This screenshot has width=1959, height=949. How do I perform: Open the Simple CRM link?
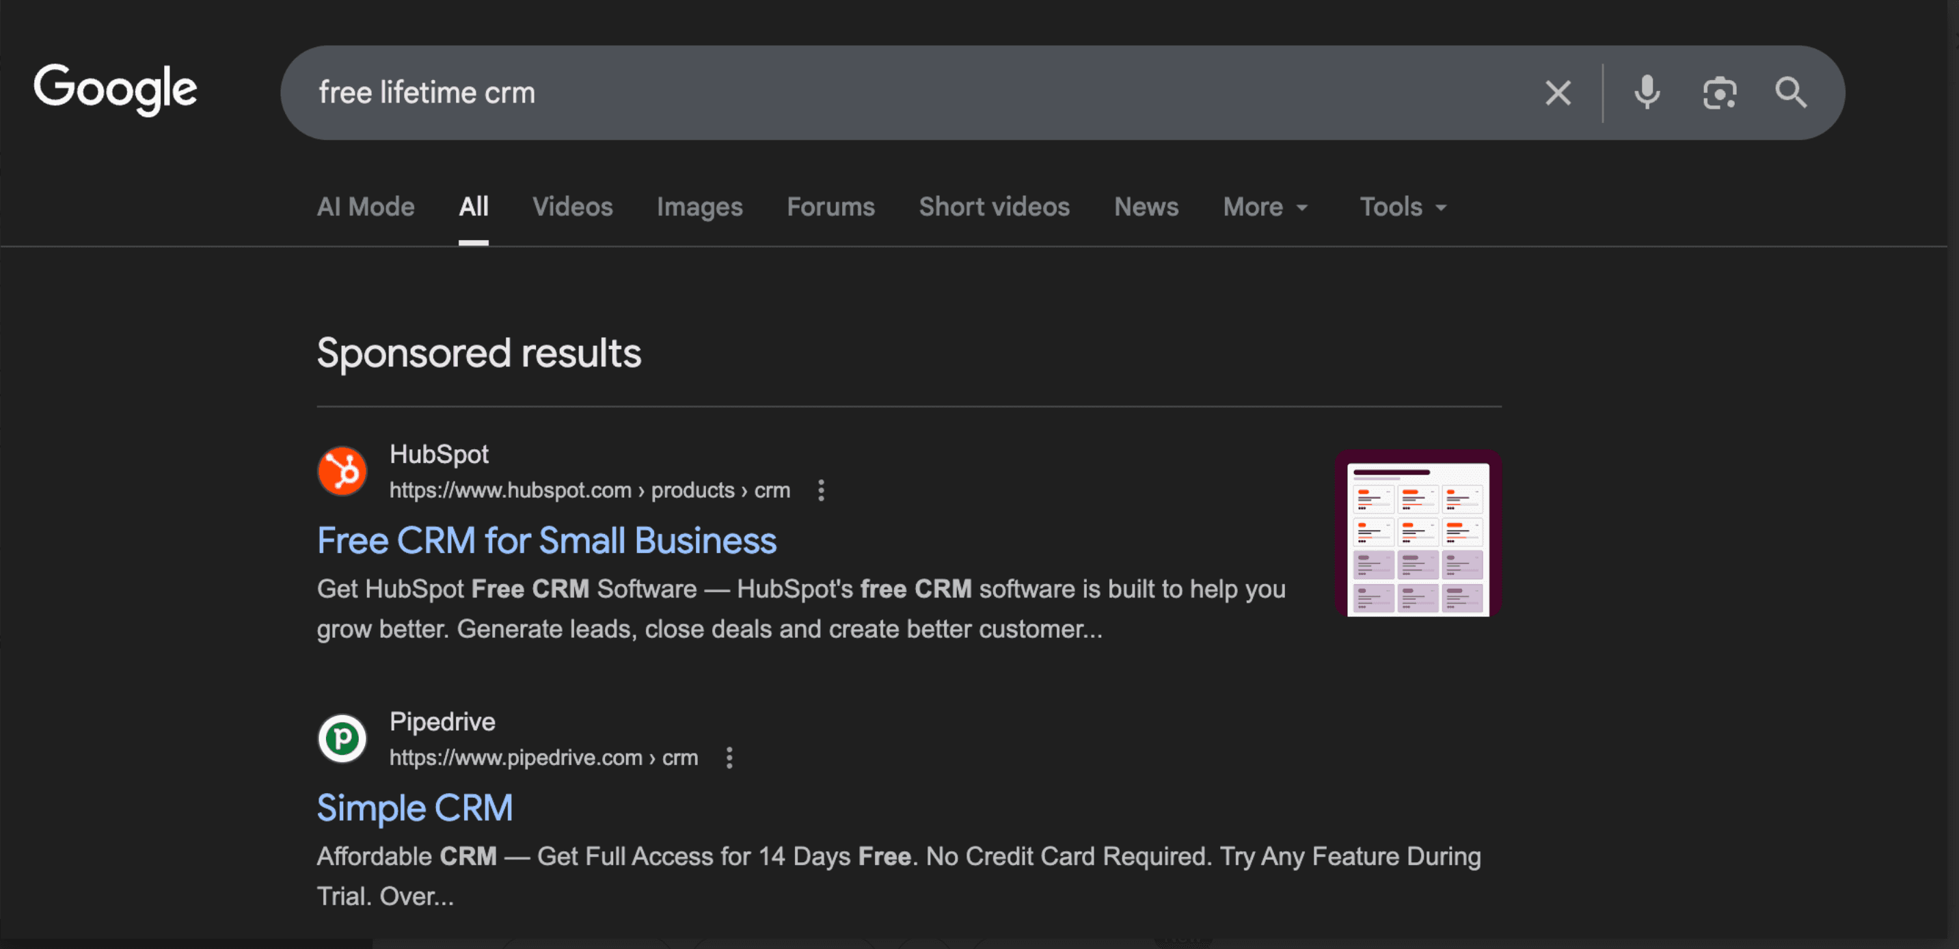(x=415, y=807)
